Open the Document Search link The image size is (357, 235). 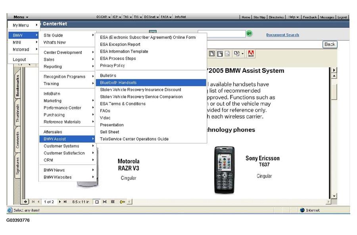click(x=282, y=35)
